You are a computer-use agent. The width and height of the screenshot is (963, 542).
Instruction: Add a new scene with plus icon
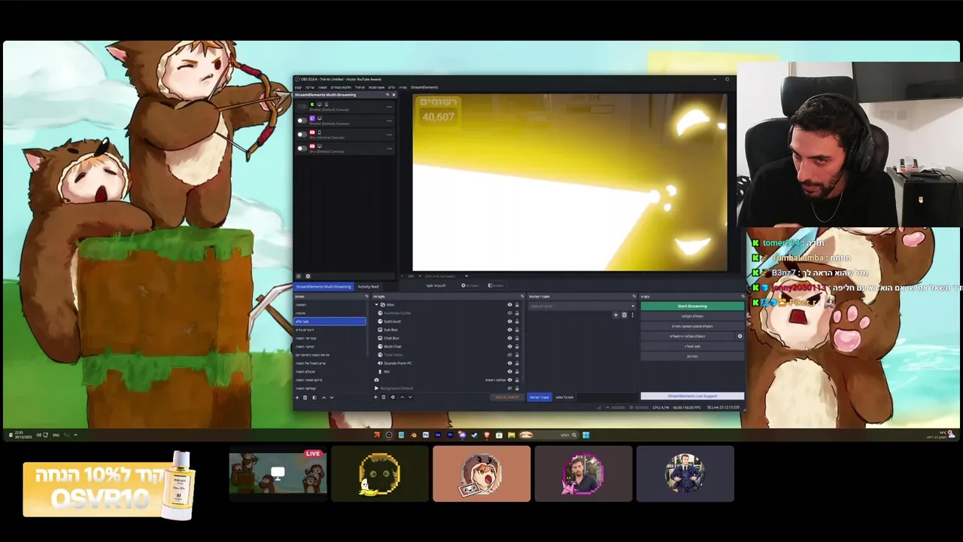[297, 397]
